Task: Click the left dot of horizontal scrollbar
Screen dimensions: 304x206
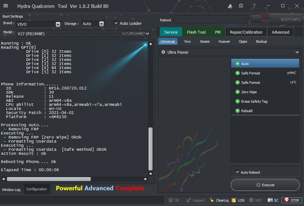Action: 4,179
